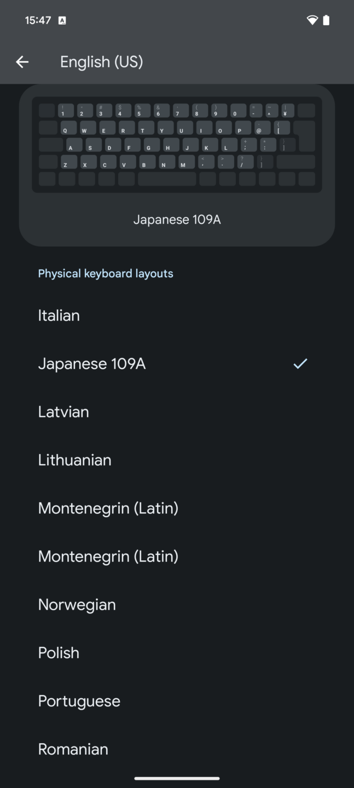Pick Japanese 109A in the layouts list
This screenshot has width=354, height=788.
[92, 363]
